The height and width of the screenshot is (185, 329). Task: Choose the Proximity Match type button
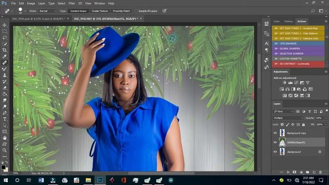(121, 11)
